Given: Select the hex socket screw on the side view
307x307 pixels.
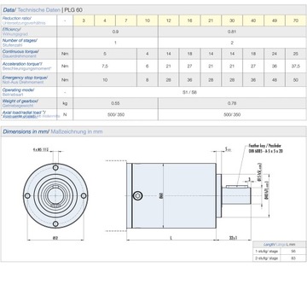Looking at the screenshot, I should pos(138,195).
